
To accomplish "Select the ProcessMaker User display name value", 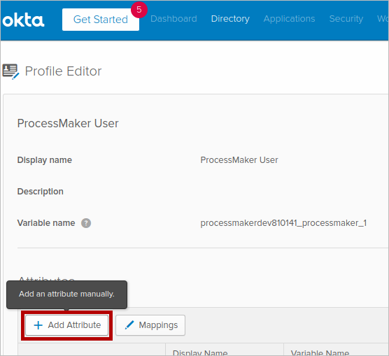I will click(x=239, y=160).
